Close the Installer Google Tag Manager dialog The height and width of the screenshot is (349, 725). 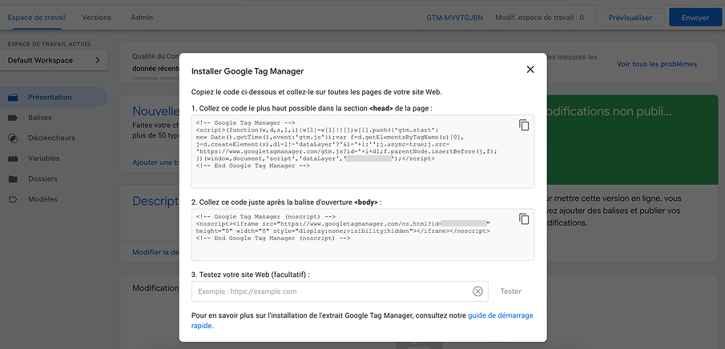pos(530,70)
